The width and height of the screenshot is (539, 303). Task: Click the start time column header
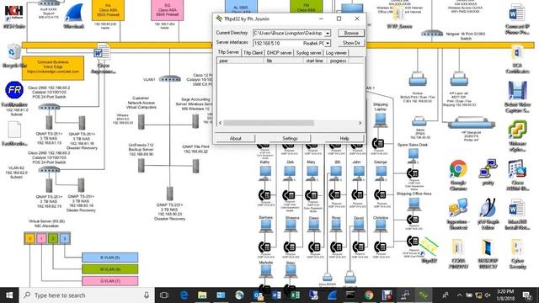(x=314, y=61)
